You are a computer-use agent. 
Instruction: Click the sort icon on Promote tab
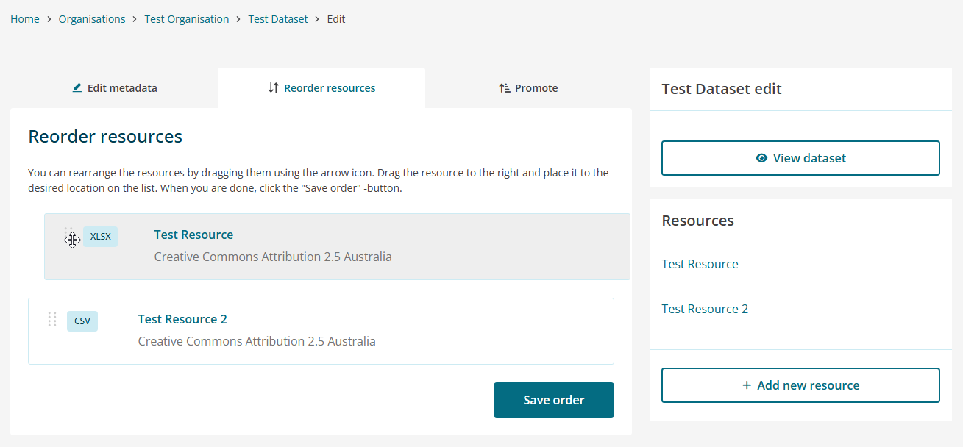tap(505, 87)
